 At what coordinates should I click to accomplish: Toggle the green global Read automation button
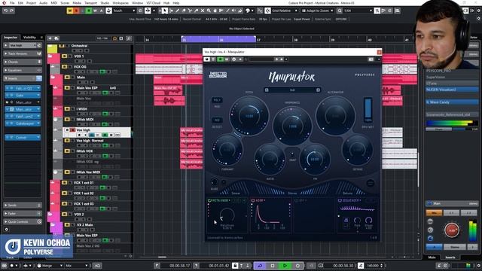click(x=89, y=11)
